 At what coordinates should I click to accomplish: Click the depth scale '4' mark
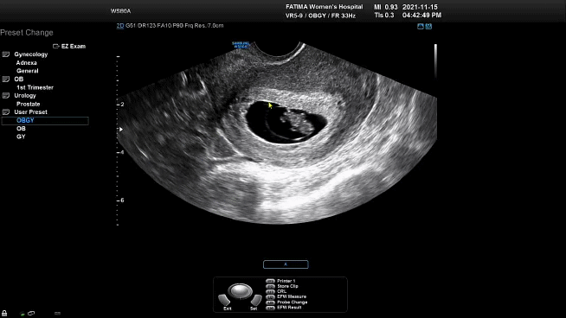pyautogui.click(x=122, y=152)
